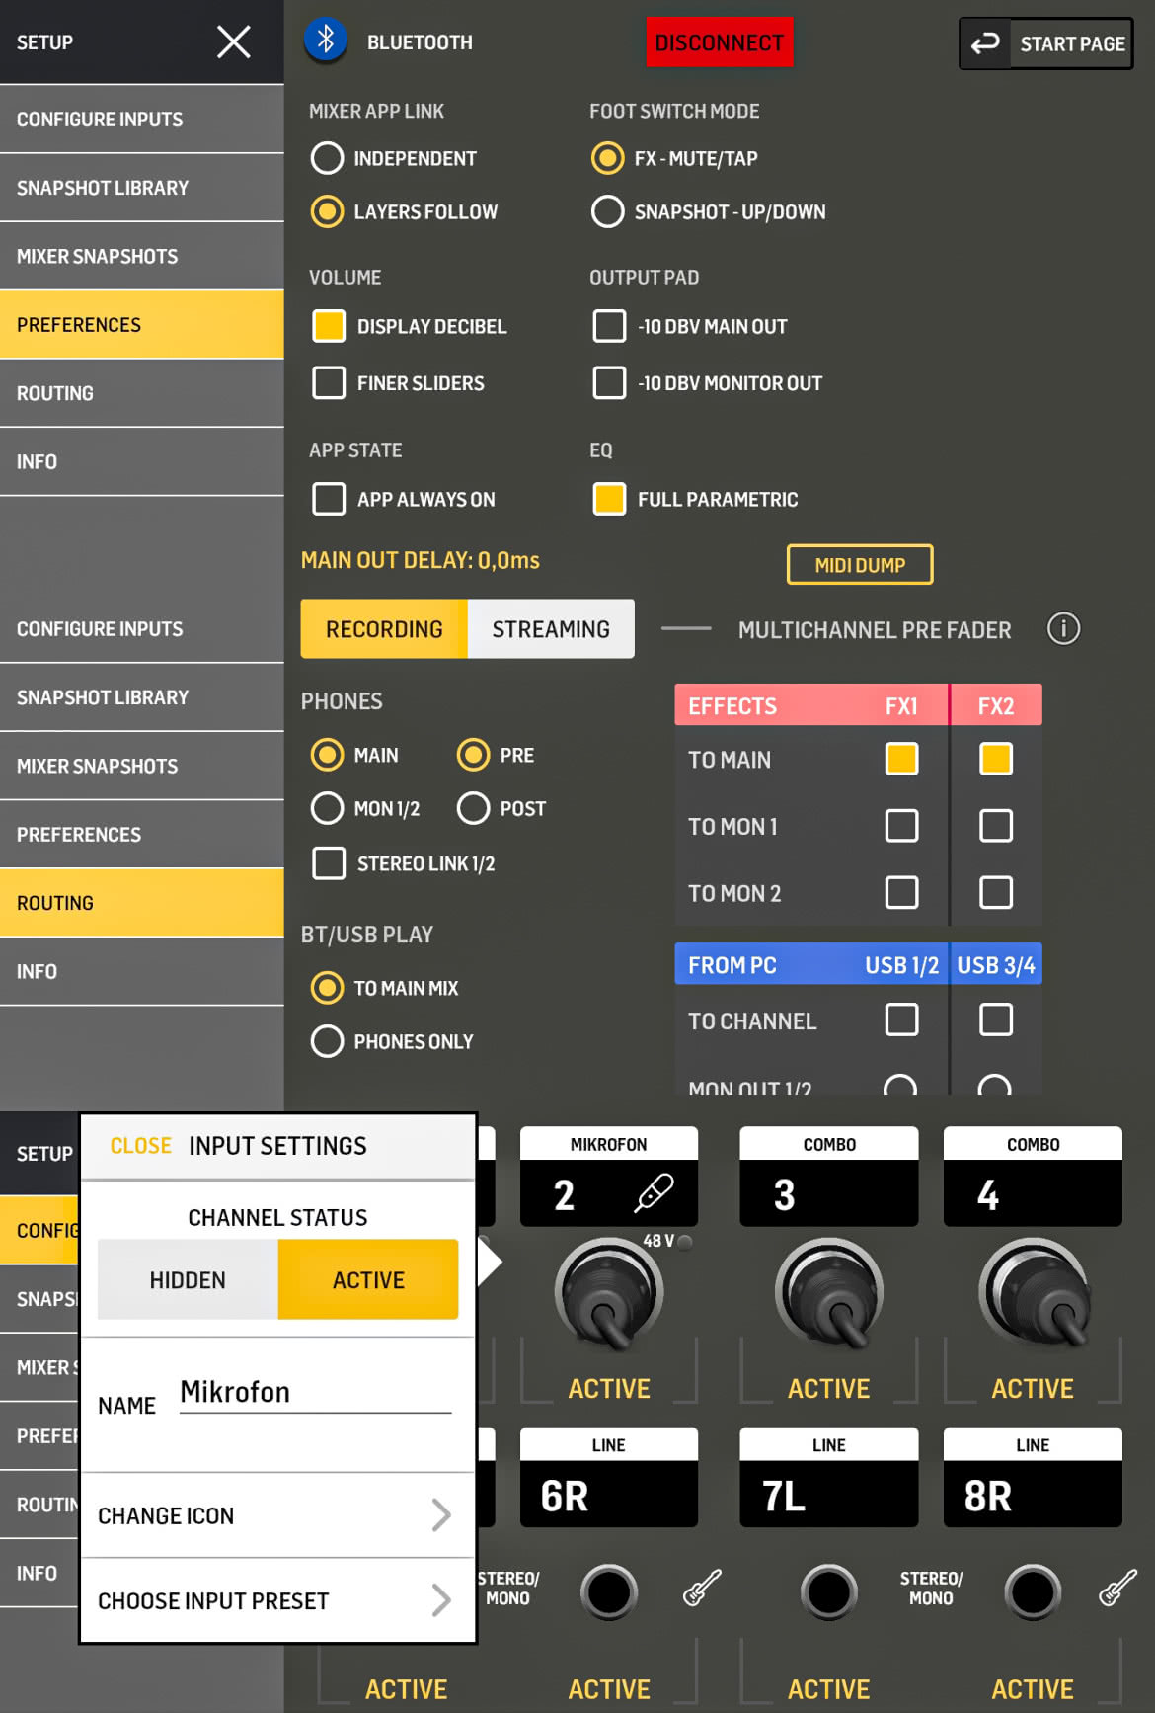The image size is (1155, 1713).
Task: Click the Bluetooth icon
Action: 326,41
